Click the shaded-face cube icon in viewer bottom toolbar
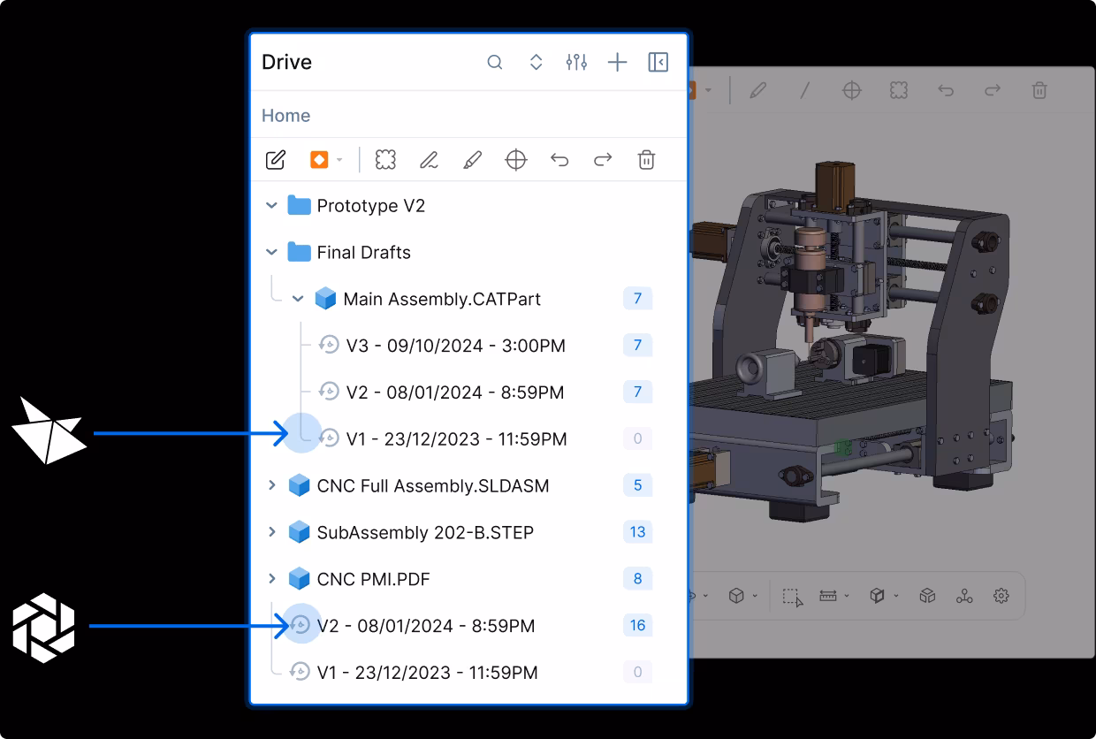 (877, 596)
